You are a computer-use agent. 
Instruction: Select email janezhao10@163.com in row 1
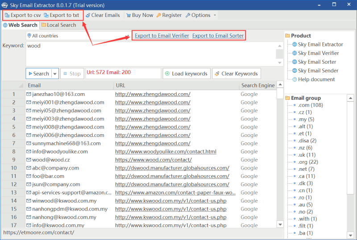[x=58, y=94]
